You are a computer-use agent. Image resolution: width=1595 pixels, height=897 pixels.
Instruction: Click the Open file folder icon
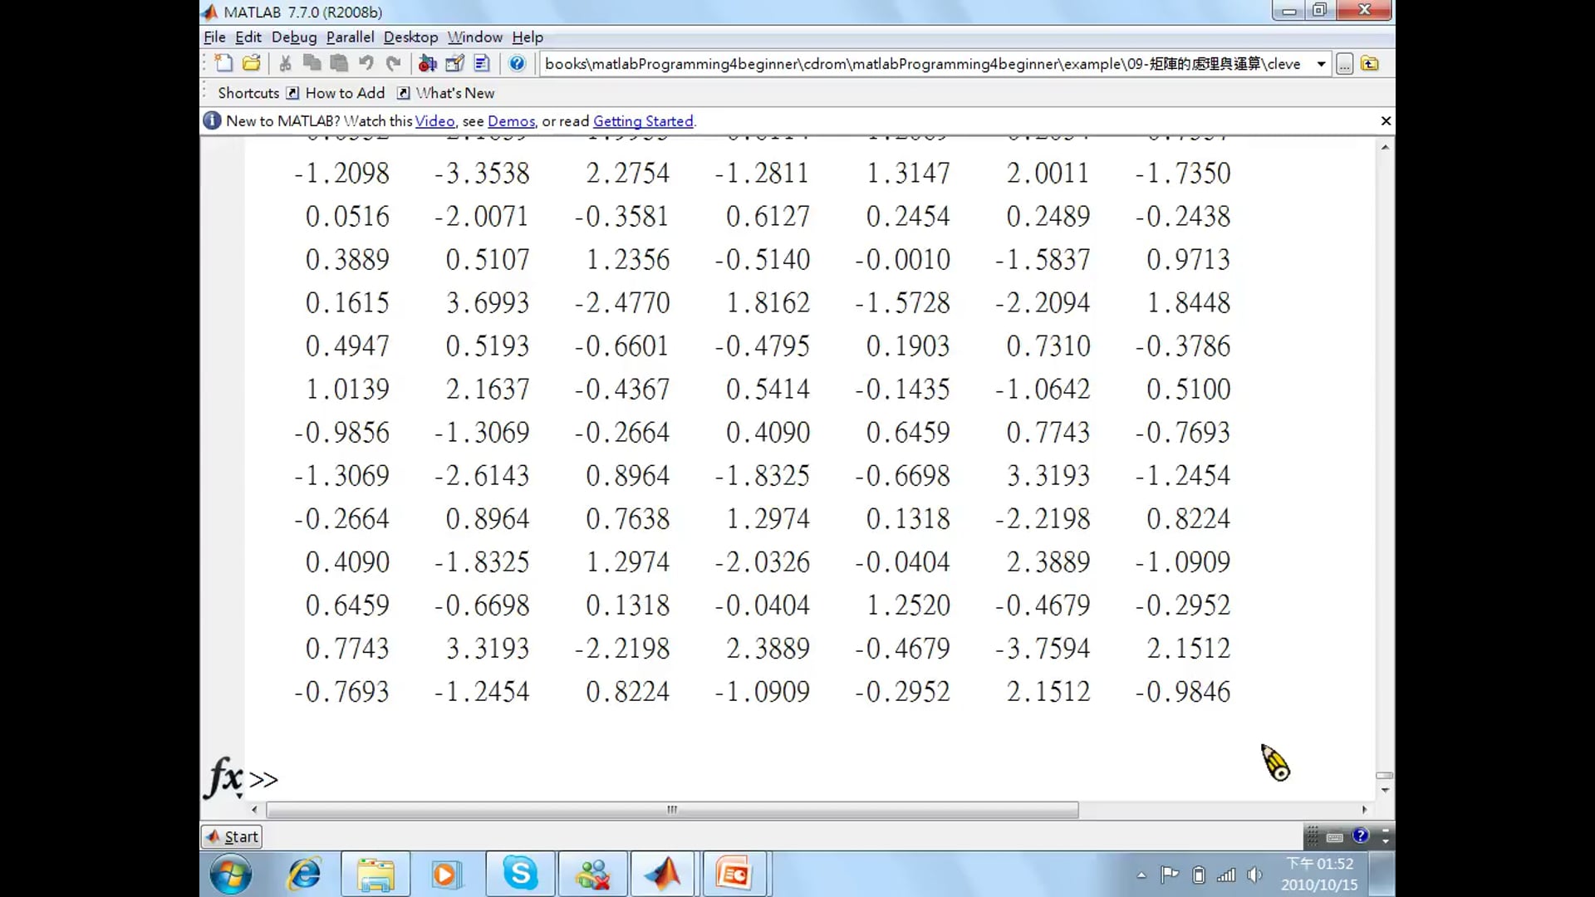point(252,63)
